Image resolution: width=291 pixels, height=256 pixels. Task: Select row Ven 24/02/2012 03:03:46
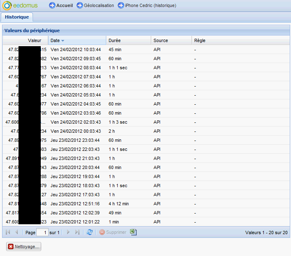pos(146,113)
